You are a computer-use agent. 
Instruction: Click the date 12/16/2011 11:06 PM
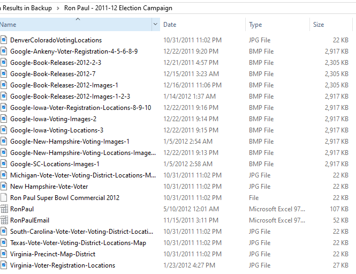pyautogui.click(x=192, y=85)
